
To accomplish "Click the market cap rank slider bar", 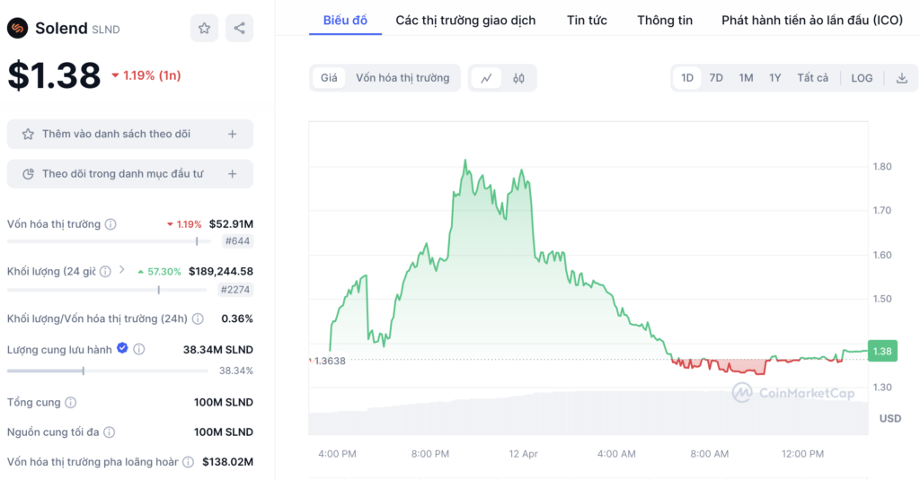I will (x=109, y=240).
